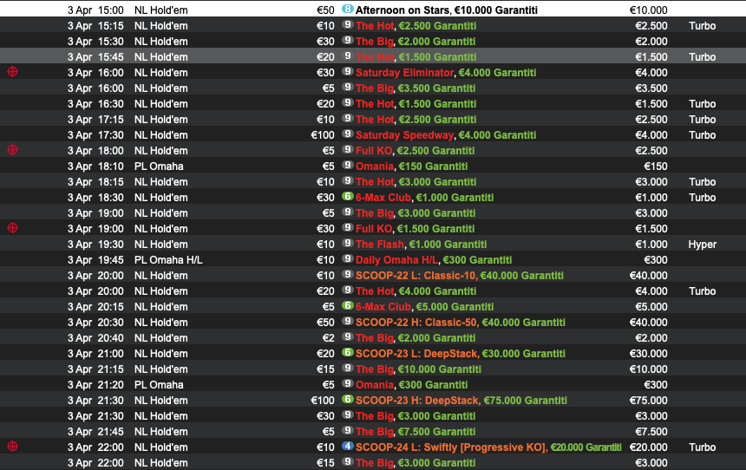Click the red target icon beside Saturday Eliminator
This screenshot has width=746, height=470.
(x=13, y=72)
